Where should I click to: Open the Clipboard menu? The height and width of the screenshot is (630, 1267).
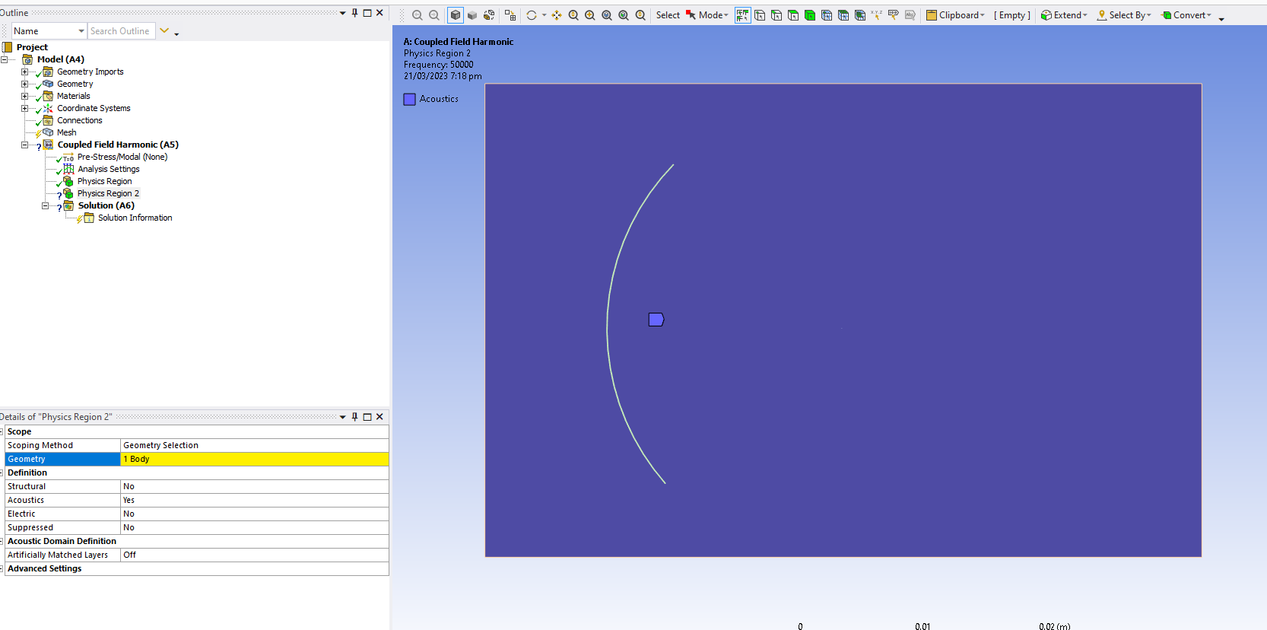(x=956, y=15)
